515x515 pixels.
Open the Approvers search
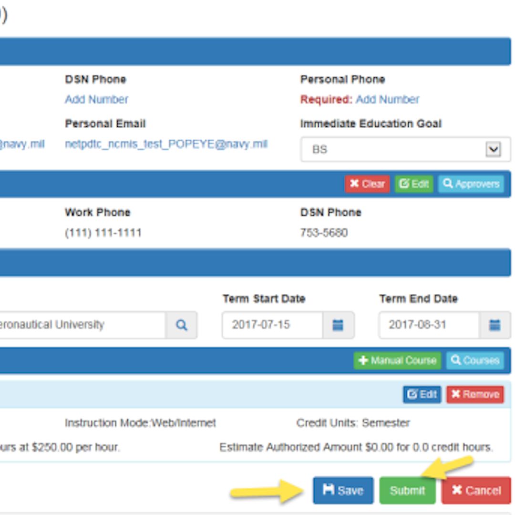[x=471, y=184]
